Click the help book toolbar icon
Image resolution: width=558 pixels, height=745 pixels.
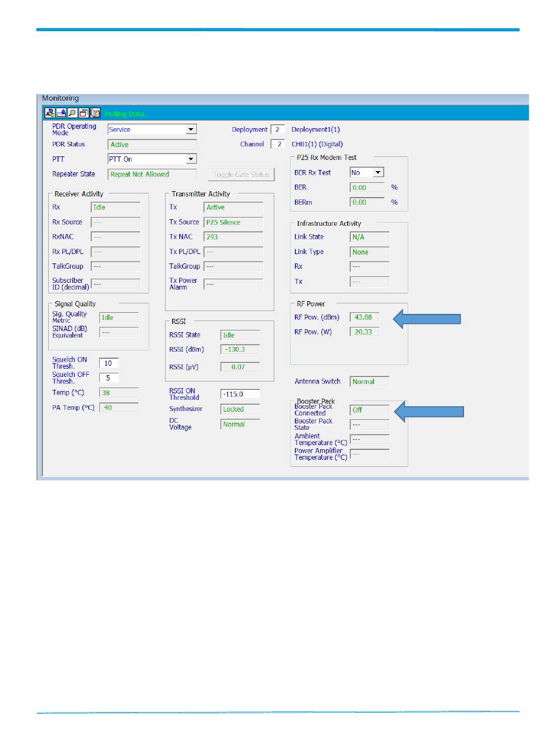click(95, 113)
